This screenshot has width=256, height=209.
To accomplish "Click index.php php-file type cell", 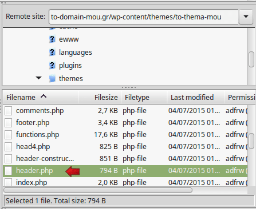I will 135,183.
